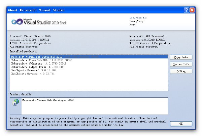Open System Info
202x136 pixels.
point(181,64)
